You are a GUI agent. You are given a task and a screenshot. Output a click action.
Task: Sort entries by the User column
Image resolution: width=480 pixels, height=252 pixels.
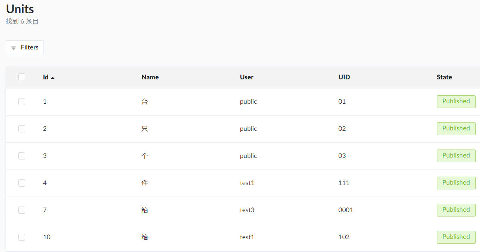(x=246, y=77)
